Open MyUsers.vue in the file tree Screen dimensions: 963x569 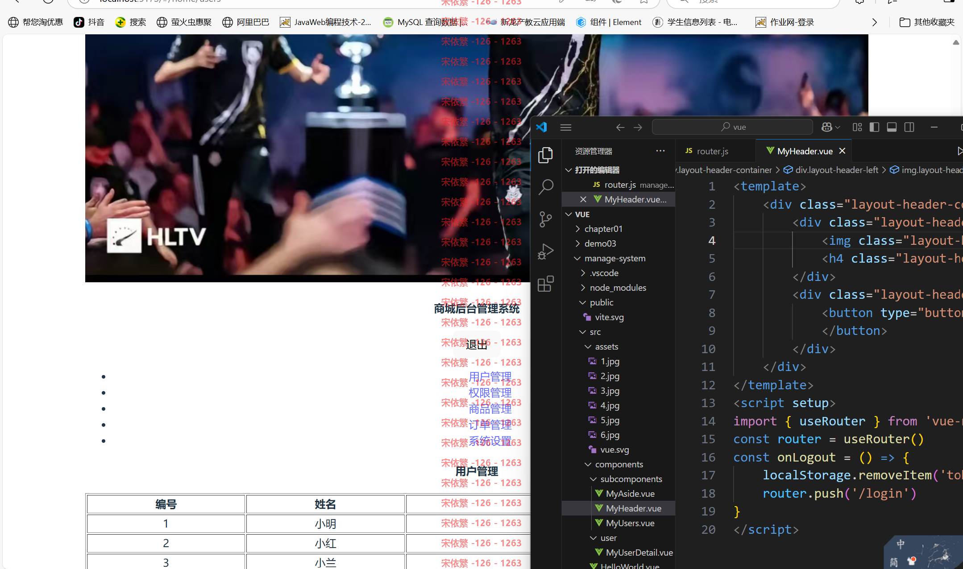(630, 523)
